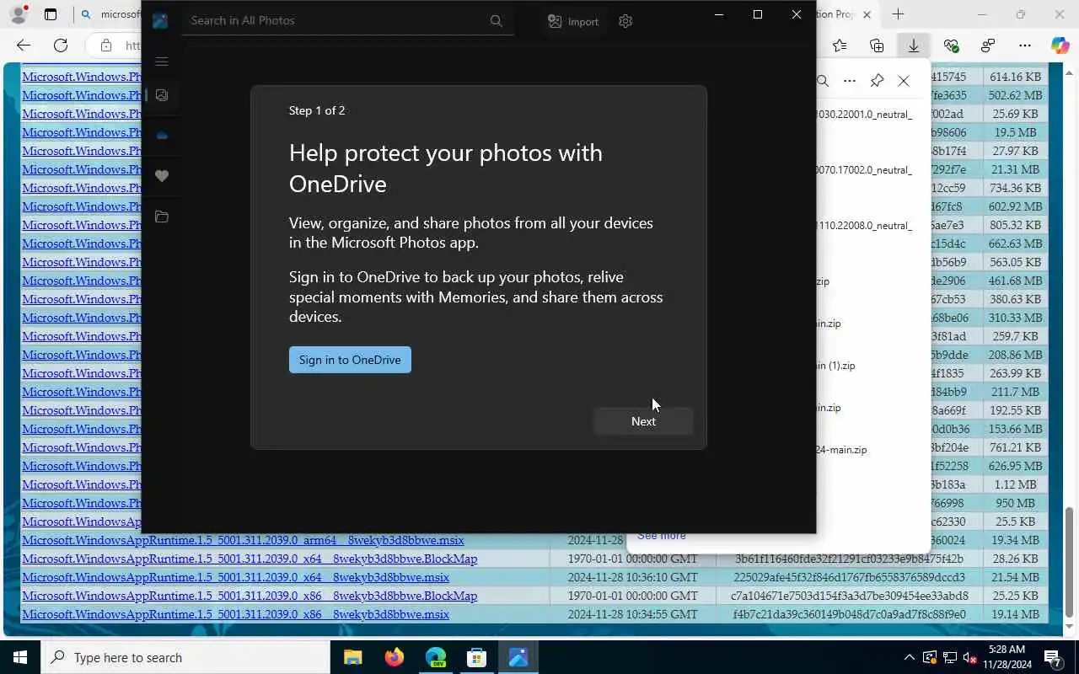Image resolution: width=1079 pixels, height=674 pixels.
Task: Click the Photos app taskbar icon
Action: (518, 657)
